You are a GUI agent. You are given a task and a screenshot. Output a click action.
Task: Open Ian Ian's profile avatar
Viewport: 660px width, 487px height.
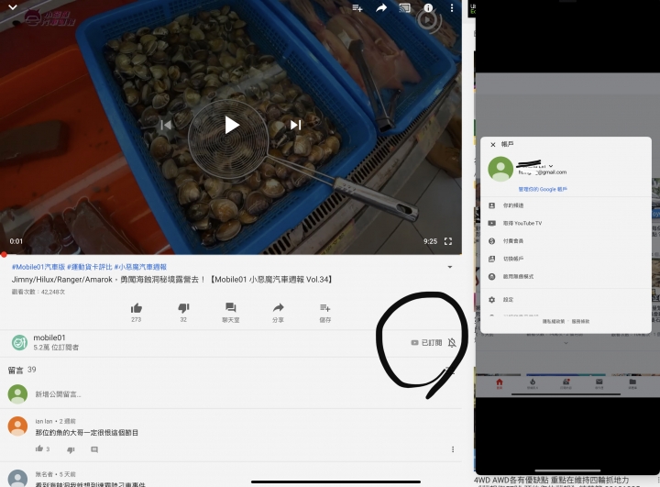(x=17, y=426)
